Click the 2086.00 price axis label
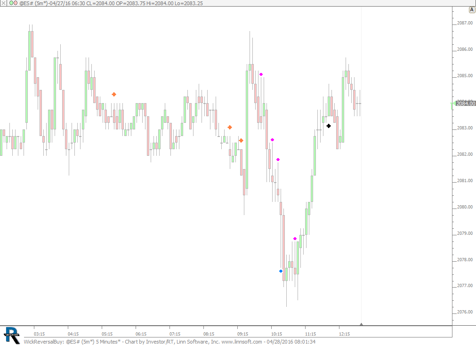Viewport: 476px width, 345px height. click(465, 49)
